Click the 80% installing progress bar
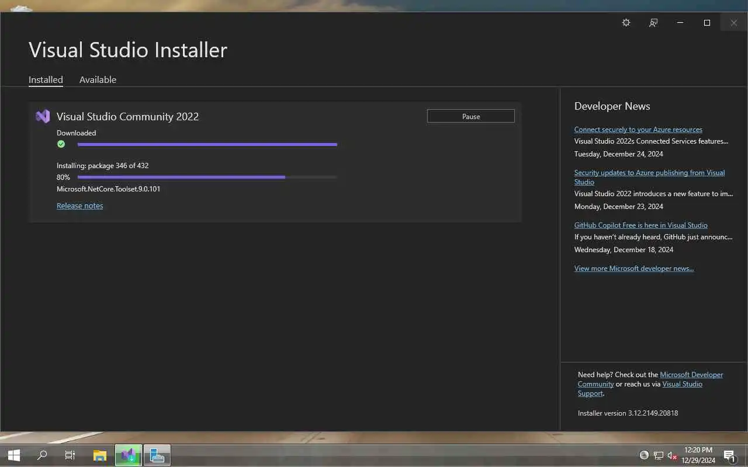Viewport: 748px width, 467px height. point(207,177)
